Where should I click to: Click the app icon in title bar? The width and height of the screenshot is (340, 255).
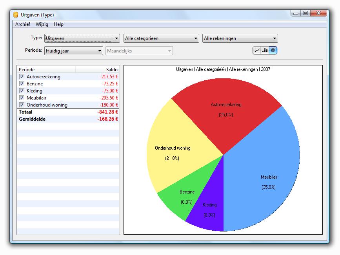pos(16,15)
